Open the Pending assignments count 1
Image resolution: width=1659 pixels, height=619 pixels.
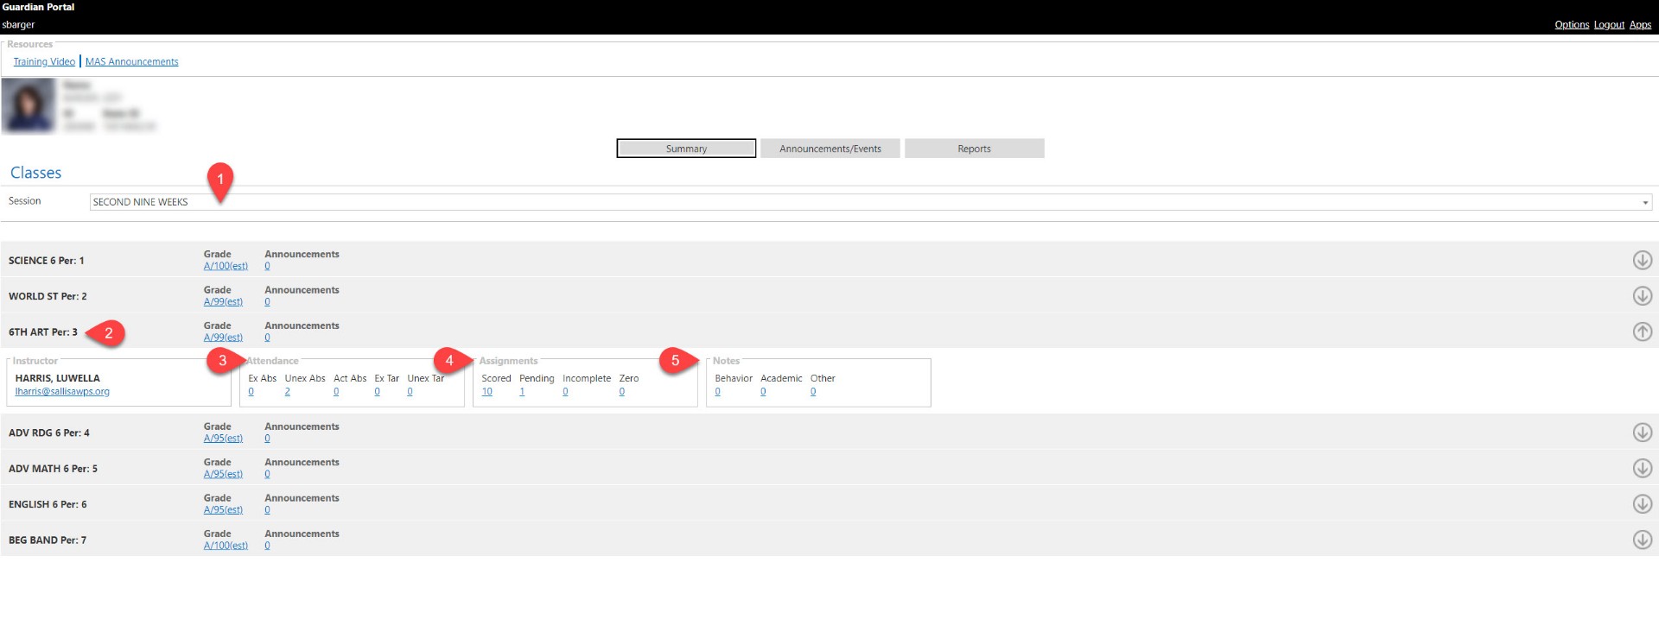(522, 392)
